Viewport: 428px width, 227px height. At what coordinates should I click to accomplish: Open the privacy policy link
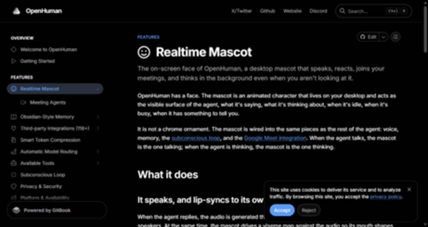pyautogui.click(x=386, y=197)
